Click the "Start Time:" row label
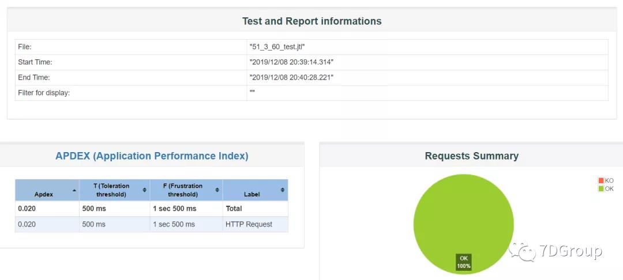 [35, 62]
